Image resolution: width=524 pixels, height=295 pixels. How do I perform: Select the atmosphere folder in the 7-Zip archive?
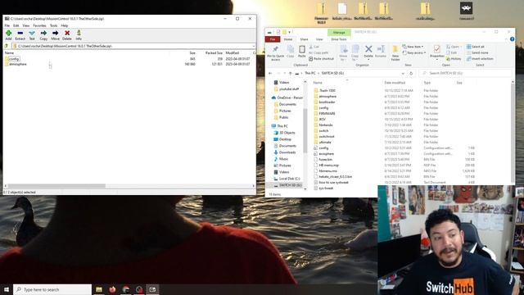click(x=18, y=64)
